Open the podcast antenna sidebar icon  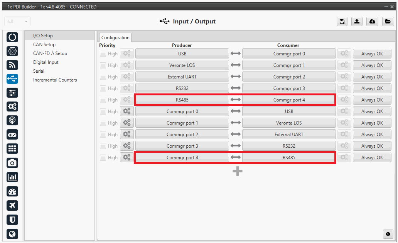(x=12, y=120)
